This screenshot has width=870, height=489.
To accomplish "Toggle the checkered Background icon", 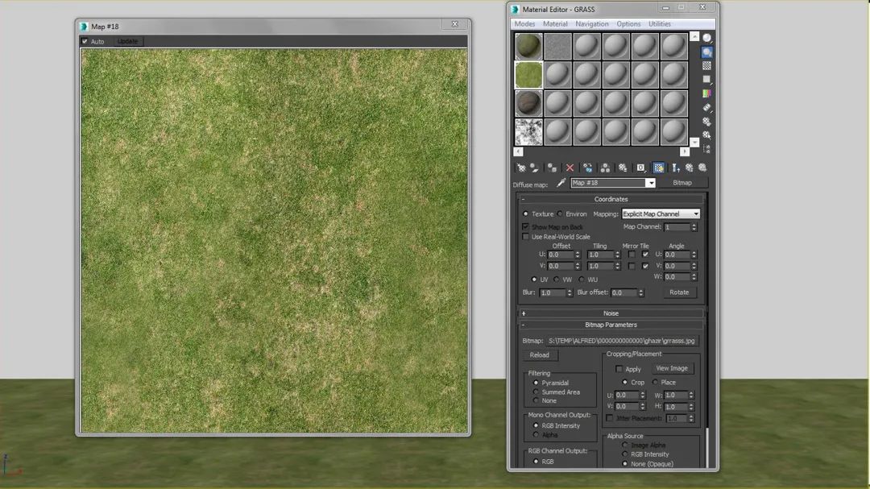I will click(706, 66).
